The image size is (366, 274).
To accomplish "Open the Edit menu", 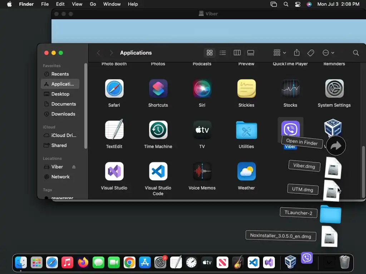I will (x=60, y=4).
